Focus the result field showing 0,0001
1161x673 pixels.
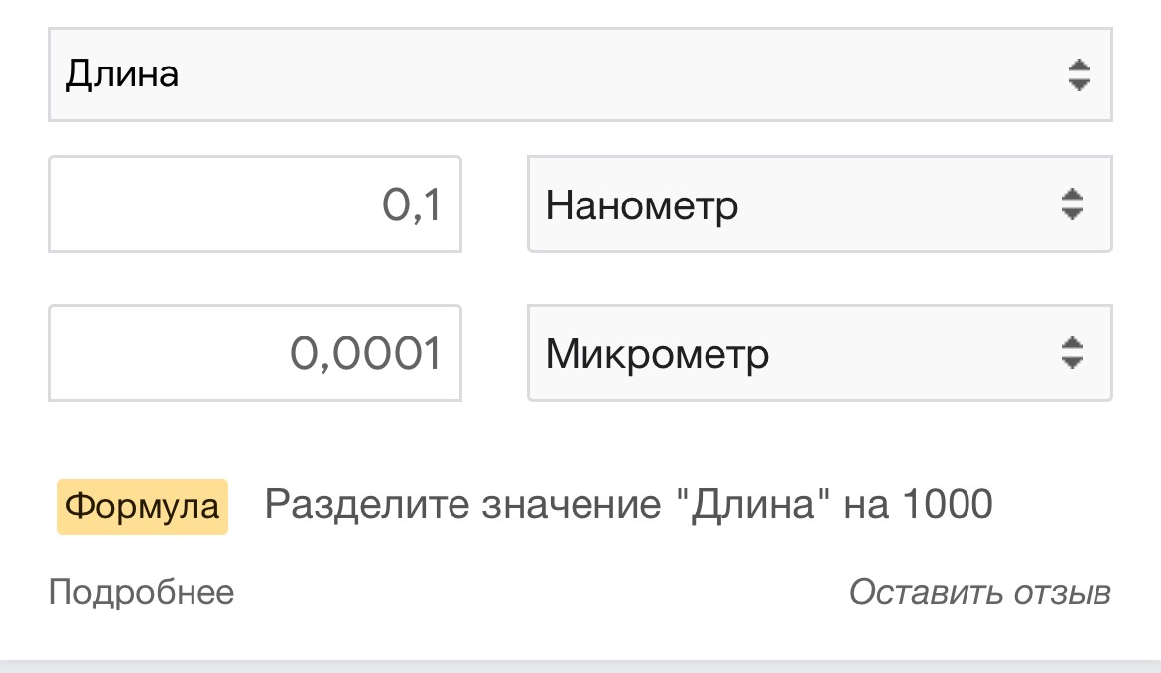pos(255,353)
